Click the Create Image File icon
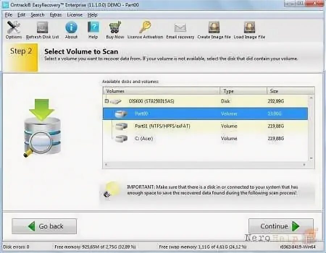 [x=214, y=27]
